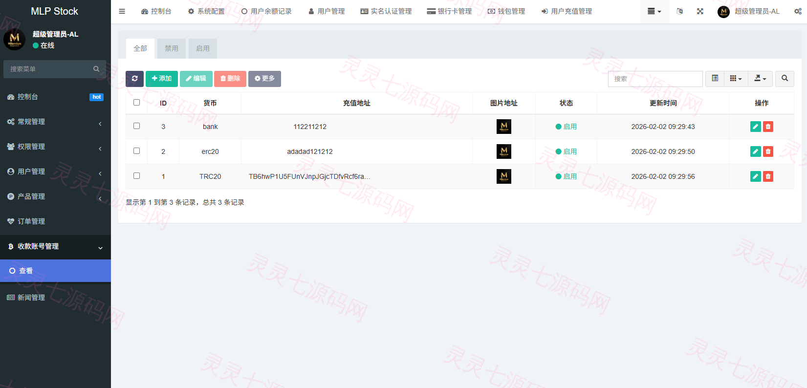Toggle the table card view icon
This screenshot has width=807, height=388.
[715, 79]
